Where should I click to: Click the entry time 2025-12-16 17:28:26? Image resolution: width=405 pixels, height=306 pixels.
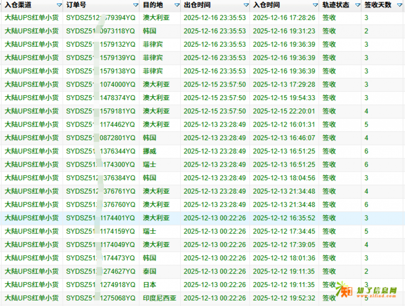point(283,18)
